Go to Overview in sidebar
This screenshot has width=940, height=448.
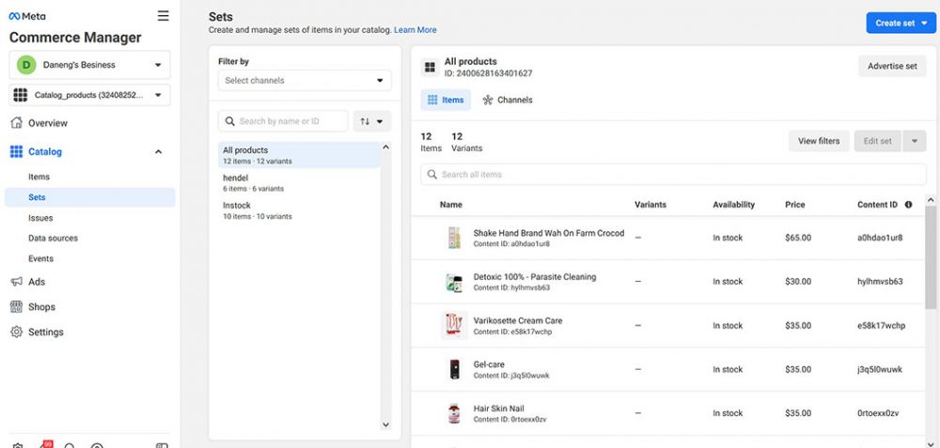[48, 123]
